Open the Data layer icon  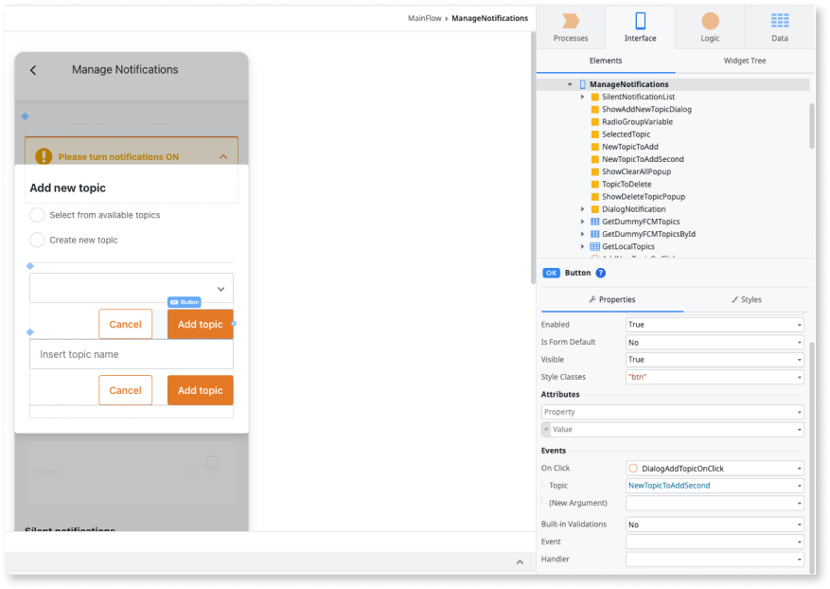point(779,22)
